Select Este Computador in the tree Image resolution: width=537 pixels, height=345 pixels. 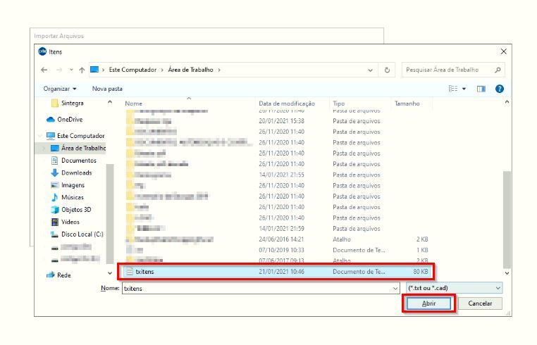(x=75, y=136)
